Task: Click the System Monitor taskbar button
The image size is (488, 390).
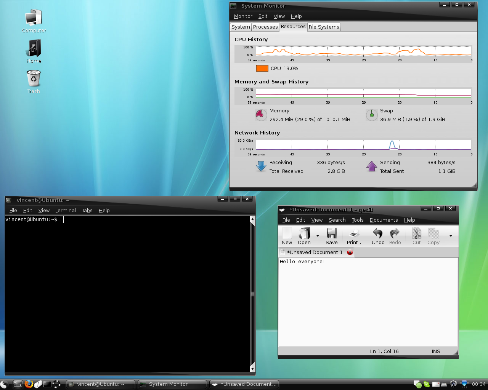Action: click(172, 384)
